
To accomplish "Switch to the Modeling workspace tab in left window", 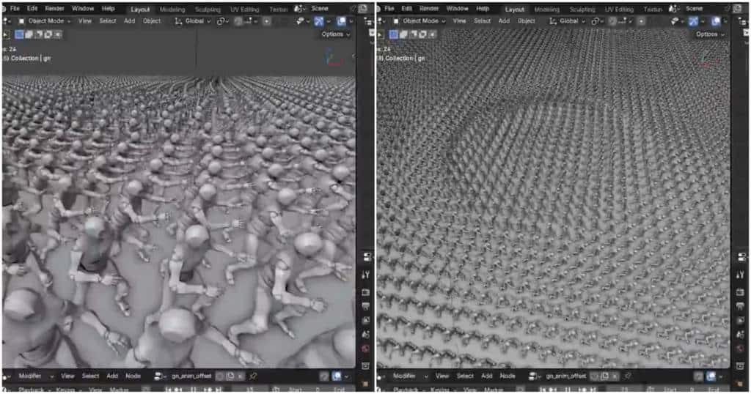I will [x=172, y=10].
